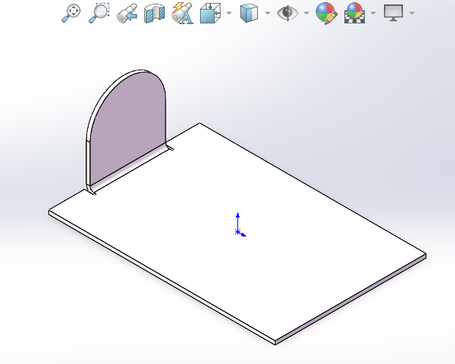Click the Edit Appearance color ball icon
This screenshot has width=455, height=364.
click(327, 13)
